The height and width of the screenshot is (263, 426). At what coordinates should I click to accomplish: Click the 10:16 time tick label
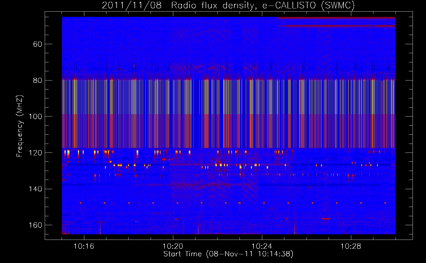(x=84, y=246)
